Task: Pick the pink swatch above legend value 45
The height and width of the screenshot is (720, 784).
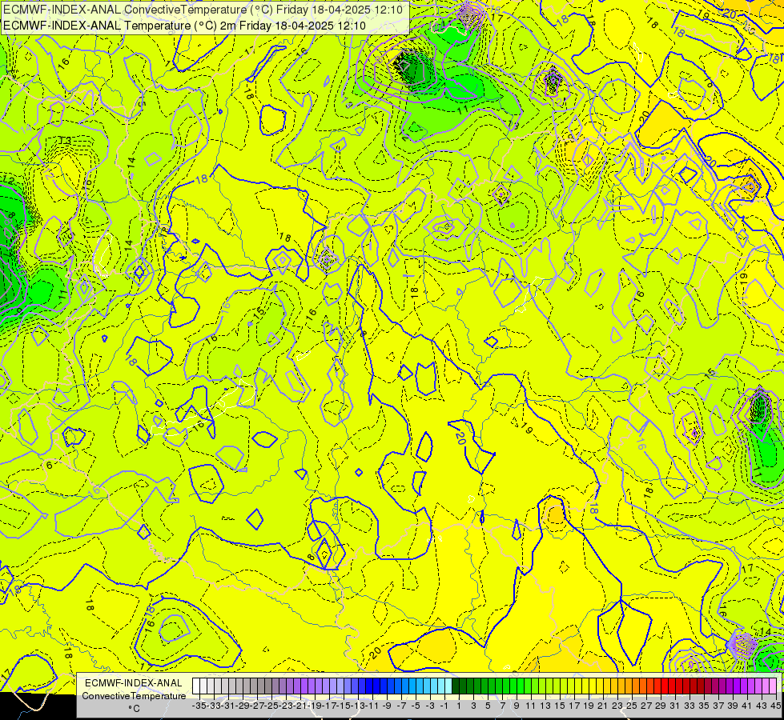Action: (x=772, y=686)
